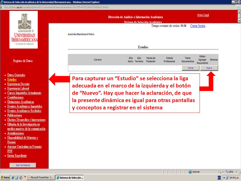Click the Cédula Profesional column header
This screenshot has width=241, height=181.
(x=169, y=60)
